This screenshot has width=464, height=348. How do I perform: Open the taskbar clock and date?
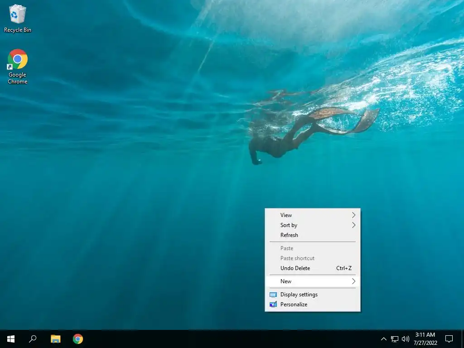tap(425, 339)
